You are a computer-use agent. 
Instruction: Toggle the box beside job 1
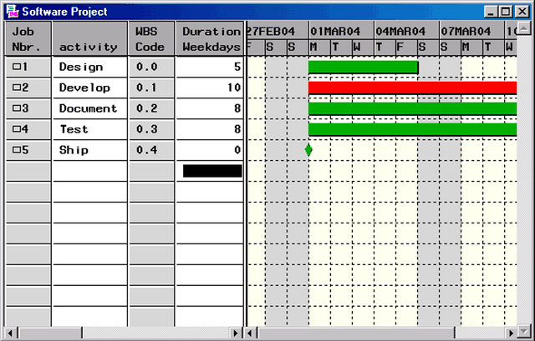(x=17, y=67)
